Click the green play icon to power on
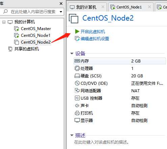The width and height of the screenshot is (167, 149). (77, 31)
